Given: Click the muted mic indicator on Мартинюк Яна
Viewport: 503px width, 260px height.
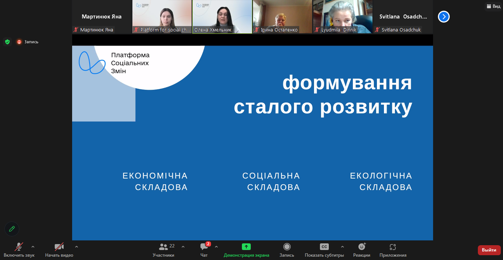Looking at the screenshot, I should [x=77, y=30].
